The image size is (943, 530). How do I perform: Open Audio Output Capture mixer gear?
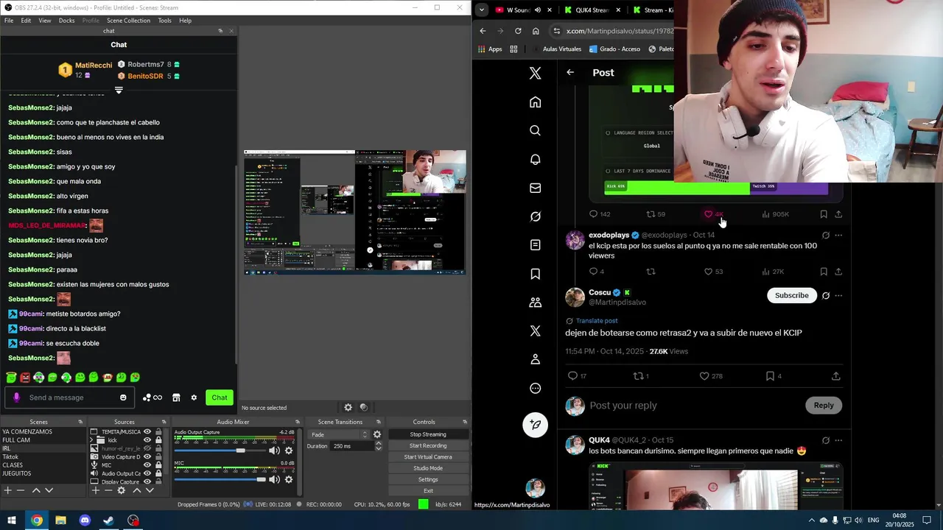click(289, 451)
